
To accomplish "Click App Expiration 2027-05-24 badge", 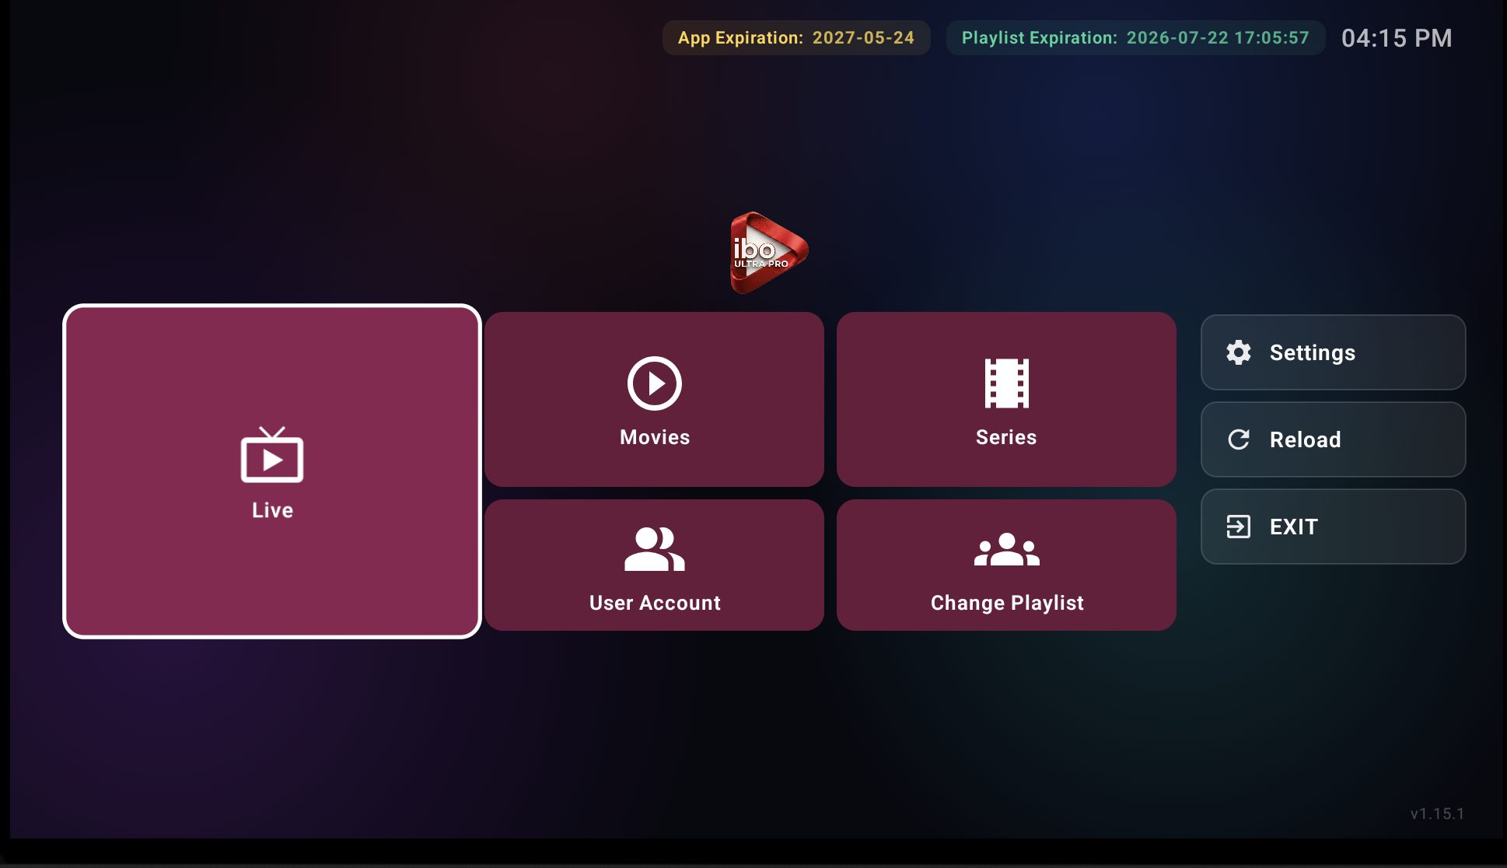I will 796,37.
